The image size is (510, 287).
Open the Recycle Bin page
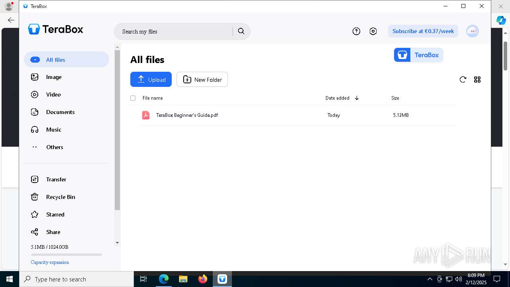pyautogui.click(x=67, y=197)
